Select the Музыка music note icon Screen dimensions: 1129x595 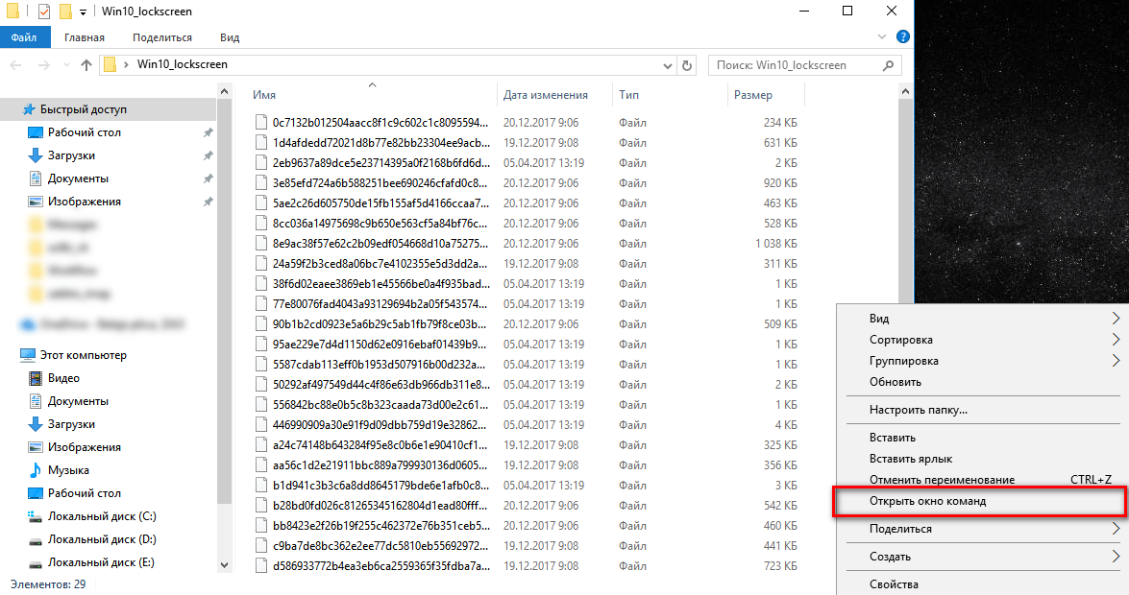[x=35, y=470]
